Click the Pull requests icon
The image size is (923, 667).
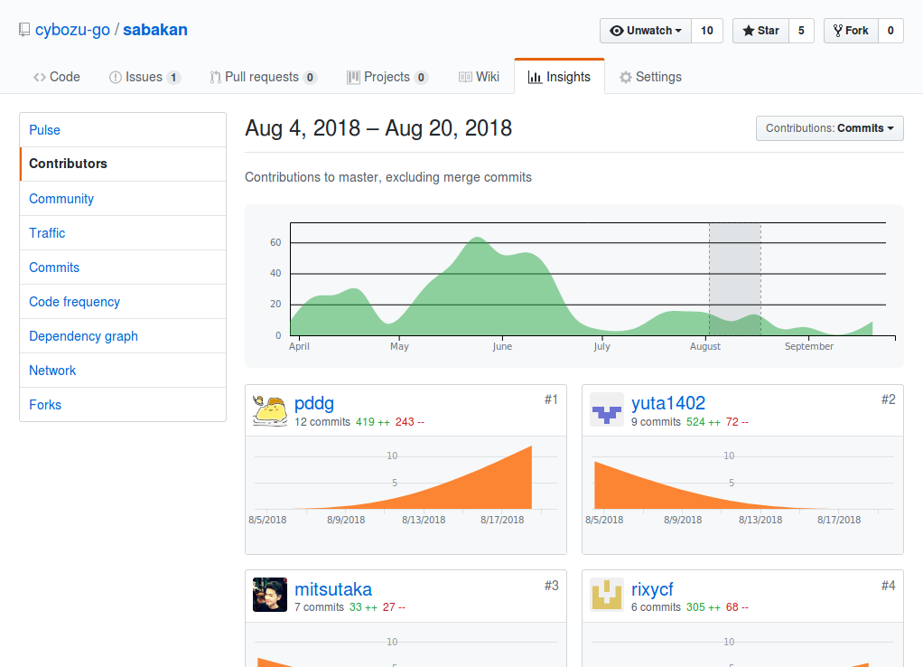point(216,77)
